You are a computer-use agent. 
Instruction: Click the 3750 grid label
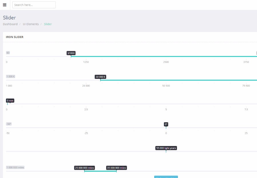click(x=246, y=62)
